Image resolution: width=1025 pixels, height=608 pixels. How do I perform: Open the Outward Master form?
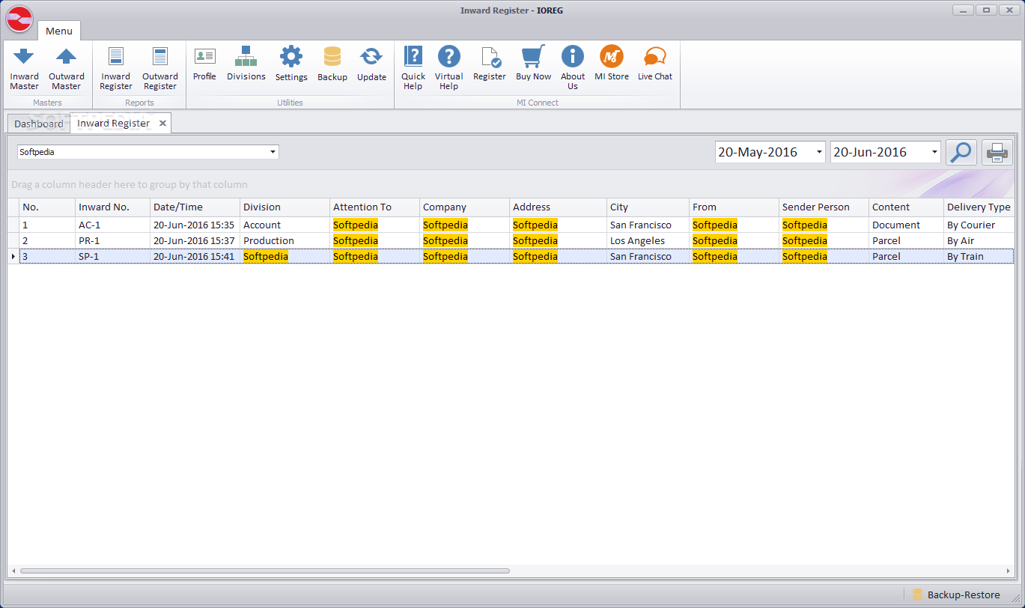coord(67,68)
